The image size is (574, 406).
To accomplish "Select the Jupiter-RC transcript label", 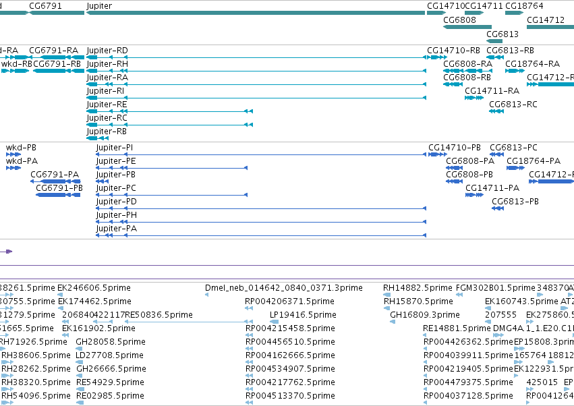I will [x=107, y=118].
